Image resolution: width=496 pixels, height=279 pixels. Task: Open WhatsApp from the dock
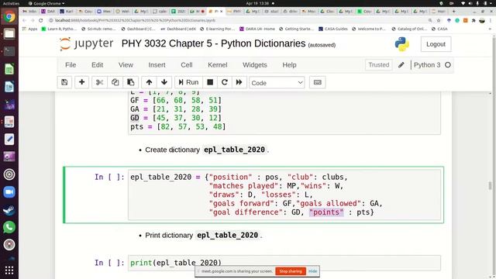[9, 227]
